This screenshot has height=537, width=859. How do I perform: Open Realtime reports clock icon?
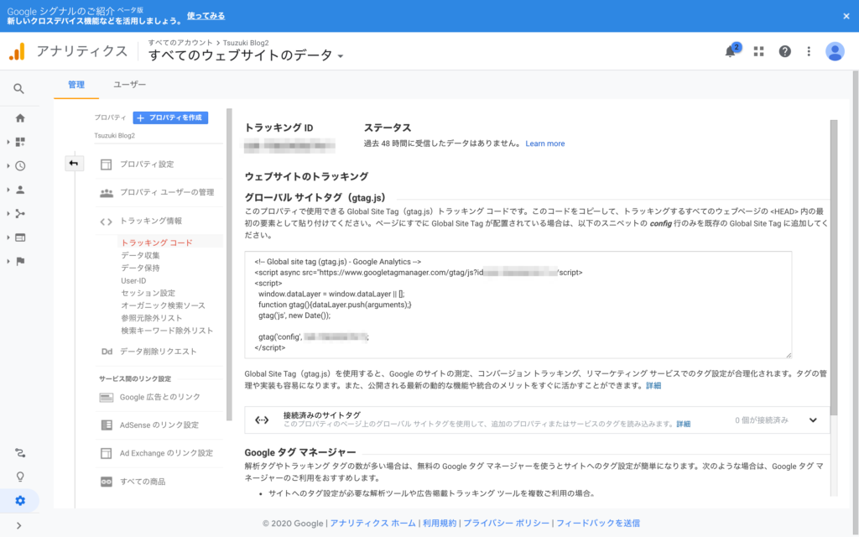coord(20,165)
